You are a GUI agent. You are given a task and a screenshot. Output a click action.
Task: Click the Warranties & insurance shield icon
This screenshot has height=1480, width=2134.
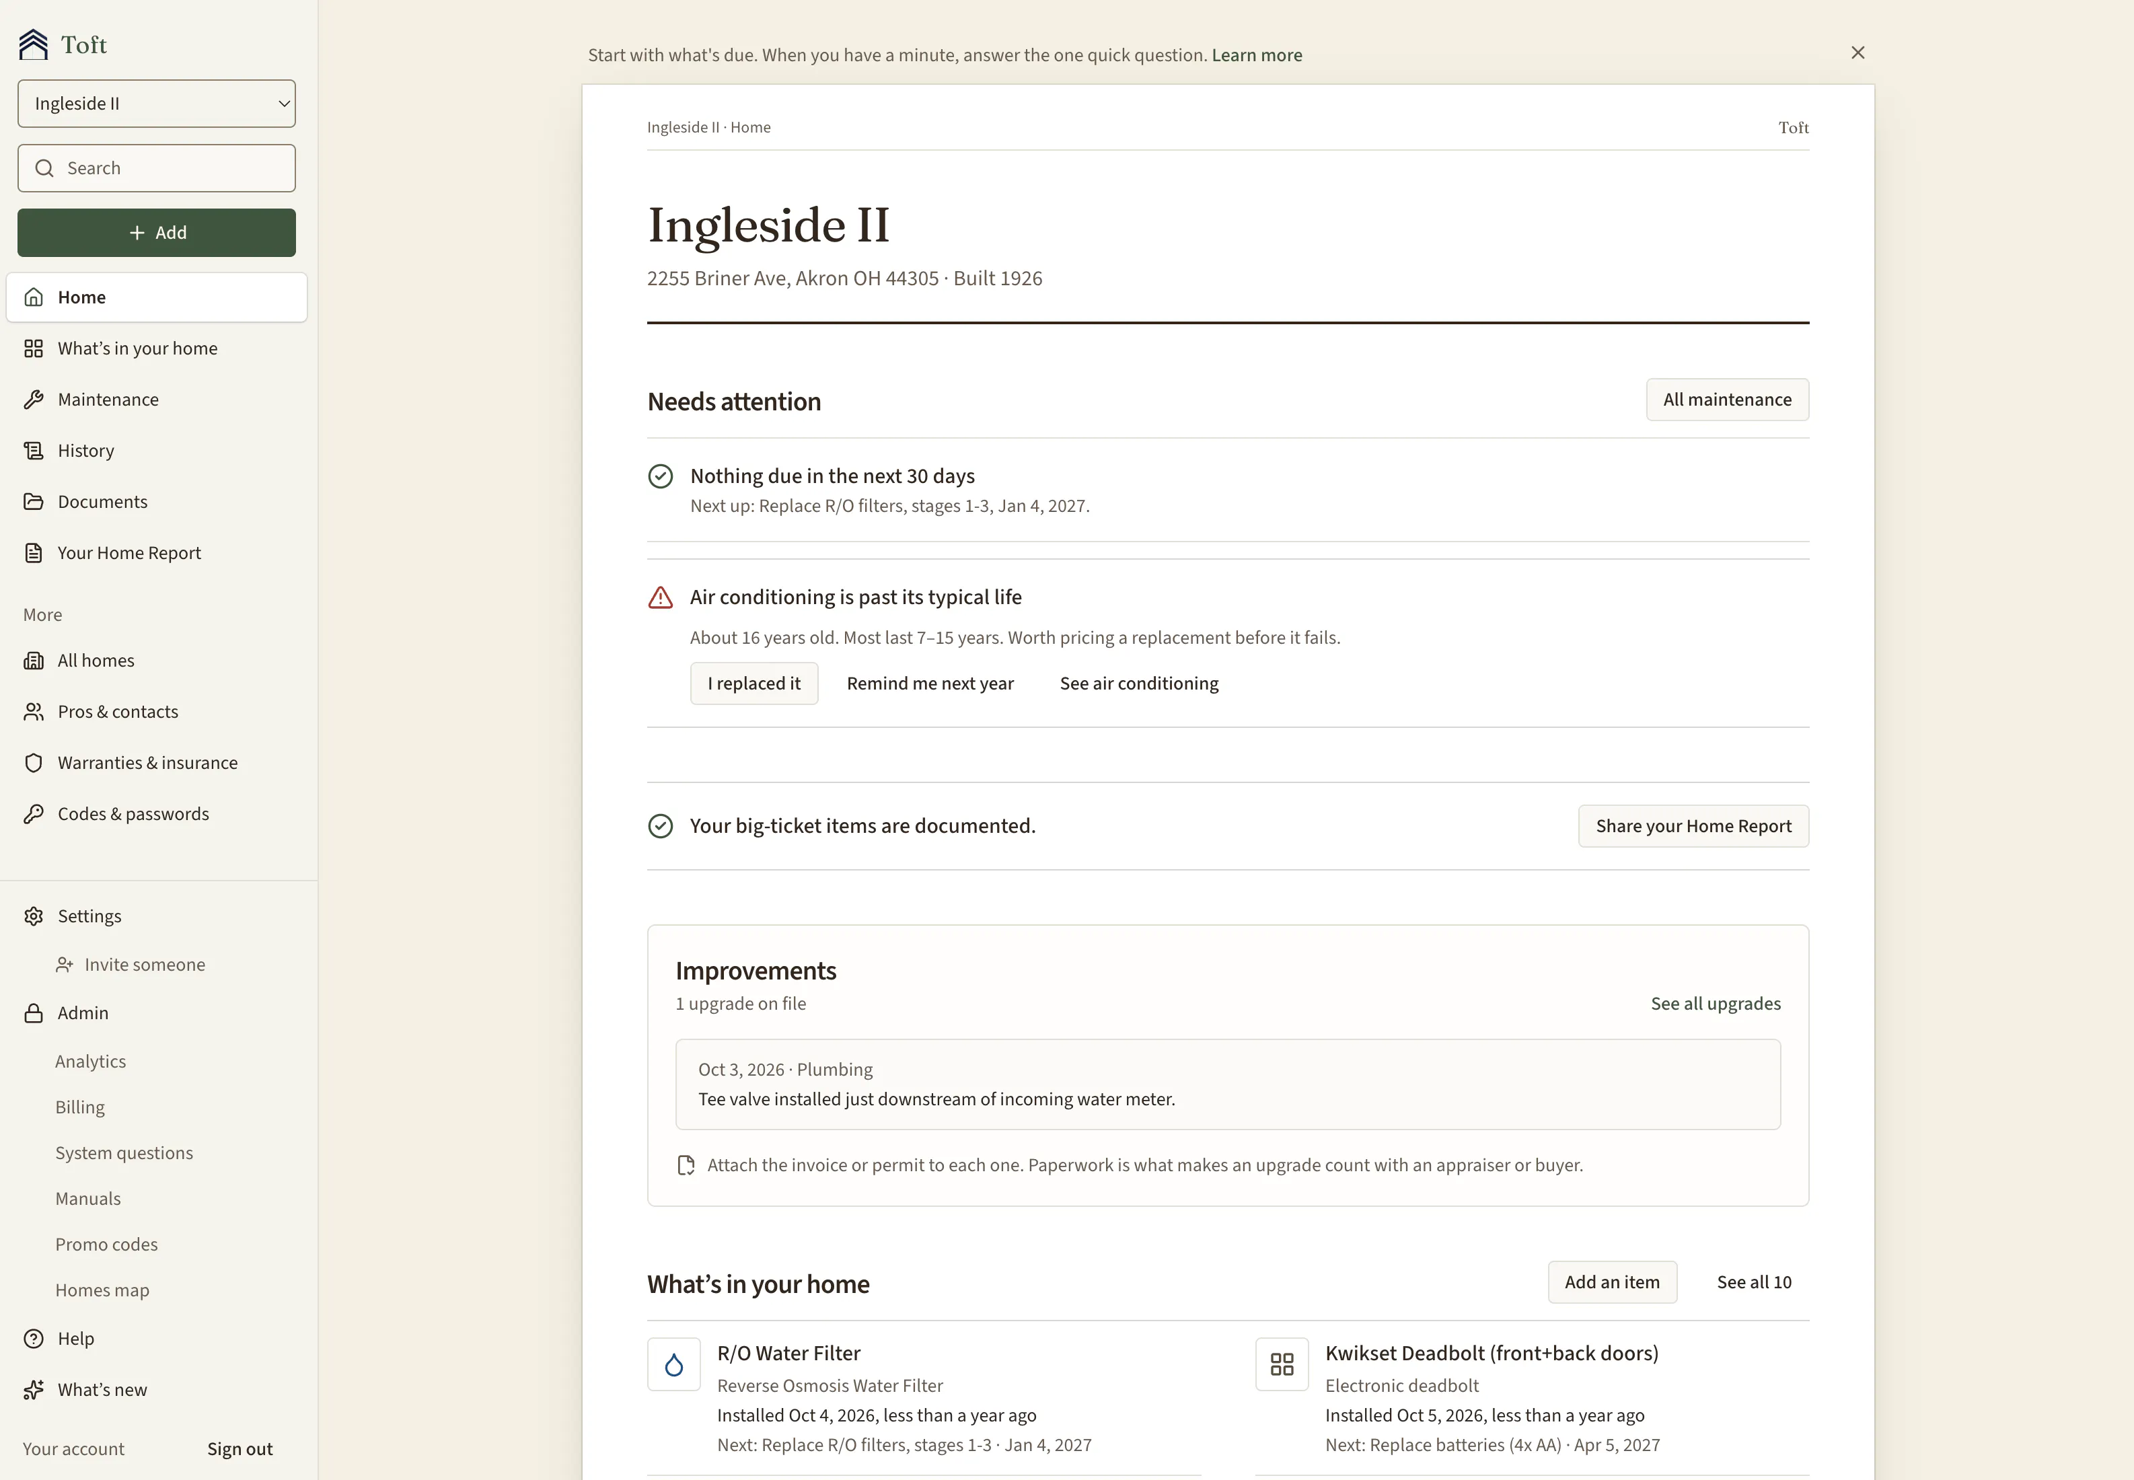click(34, 762)
